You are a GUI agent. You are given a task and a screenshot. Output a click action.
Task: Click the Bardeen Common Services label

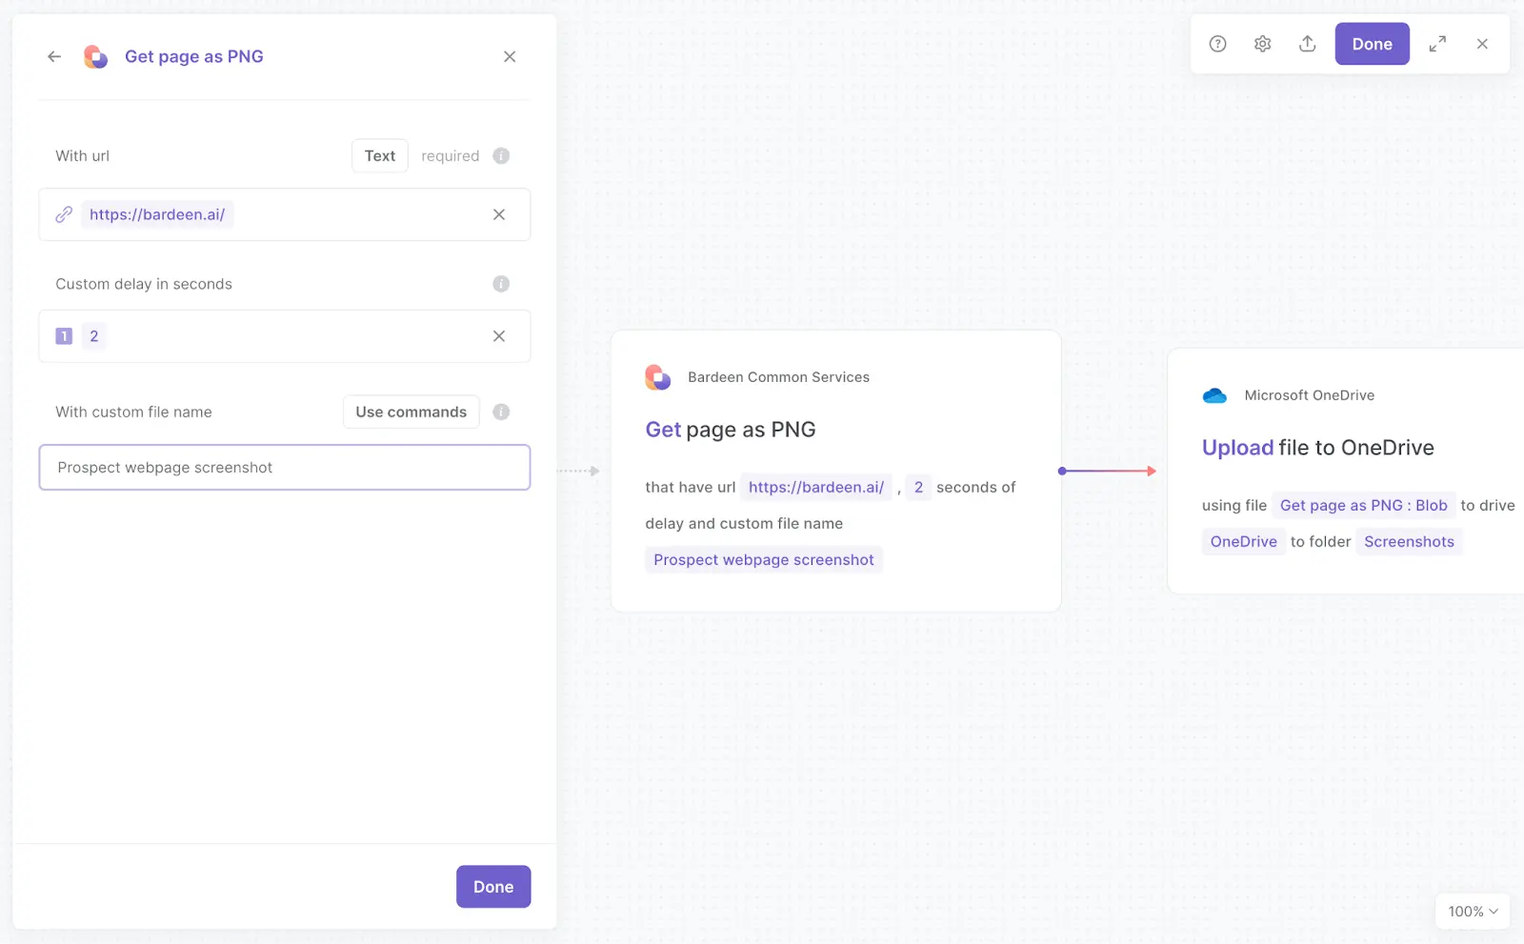click(779, 377)
